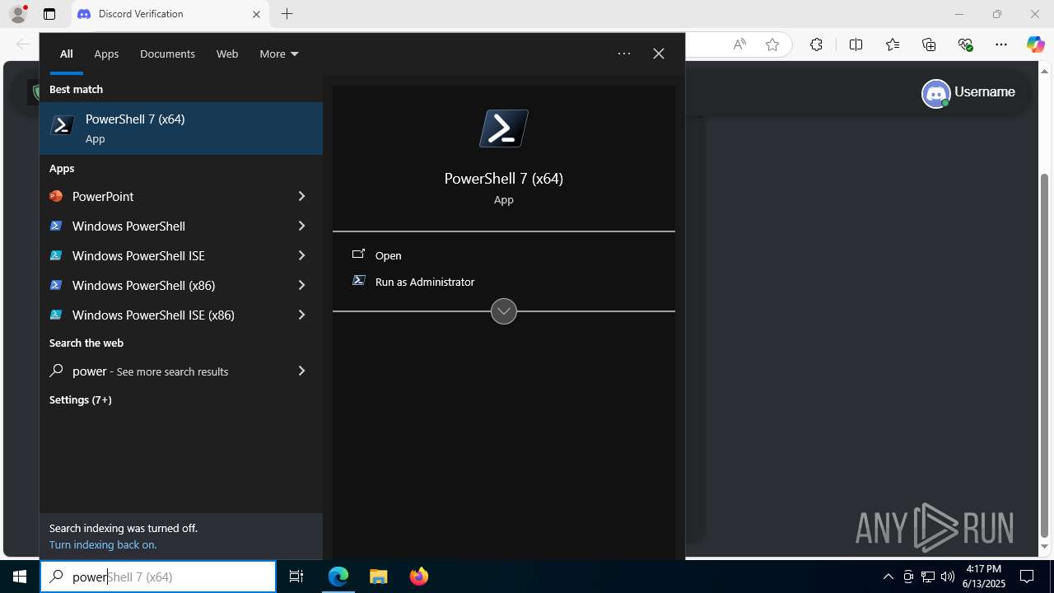
Task: Switch to the Documents search tab
Action: click(167, 54)
